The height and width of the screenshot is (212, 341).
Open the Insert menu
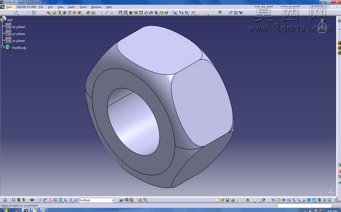tap(72, 7)
